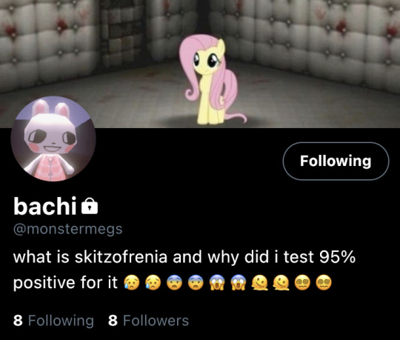Click the second melting face emoji
Viewport: 400px width, 340px height.
tap(281, 283)
